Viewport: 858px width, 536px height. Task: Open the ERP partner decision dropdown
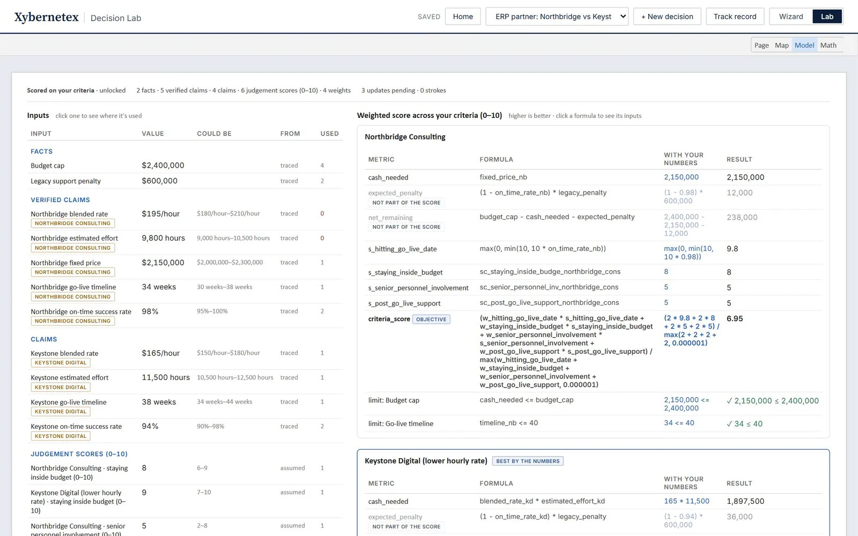557,17
